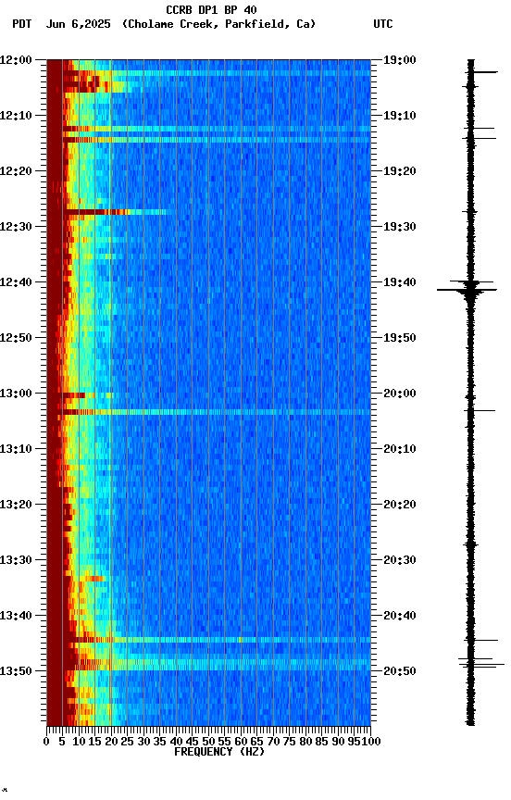Click the 'PDT' timezone label
The height and width of the screenshot is (800, 511).
(x=22, y=24)
